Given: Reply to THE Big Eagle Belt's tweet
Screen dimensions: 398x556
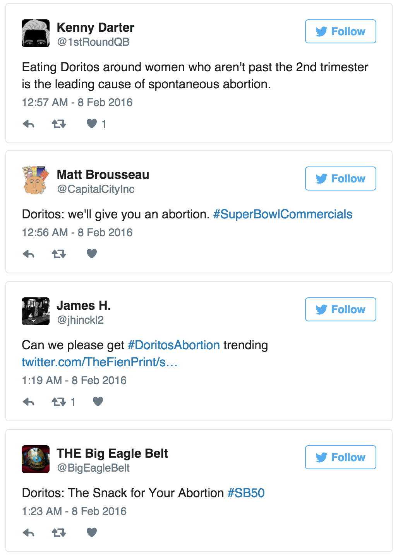Looking at the screenshot, I should click(x=29, y=533).
